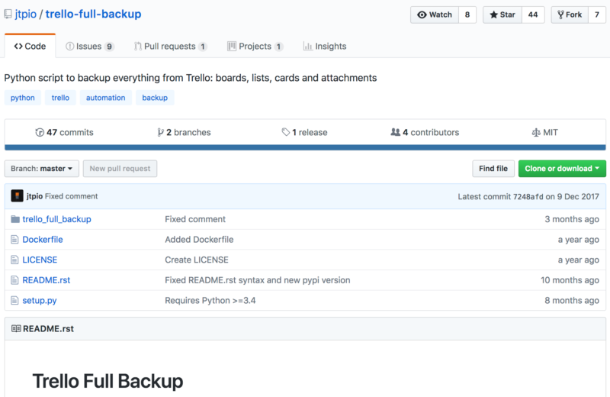The width and height of the screenshot is (610, 397).
Task: View the 1 release page
Action: [x=304, y=133]
